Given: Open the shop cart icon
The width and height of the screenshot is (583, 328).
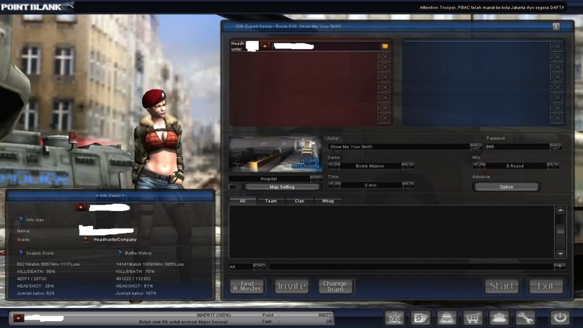Looking at the screenshot, I should [472, 318].
